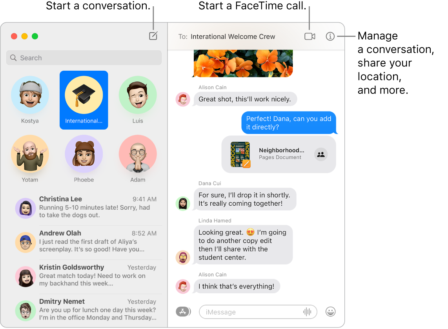Open Luis's pinned conversation
Screen dimensions: 448x329
tap(138, 95)
